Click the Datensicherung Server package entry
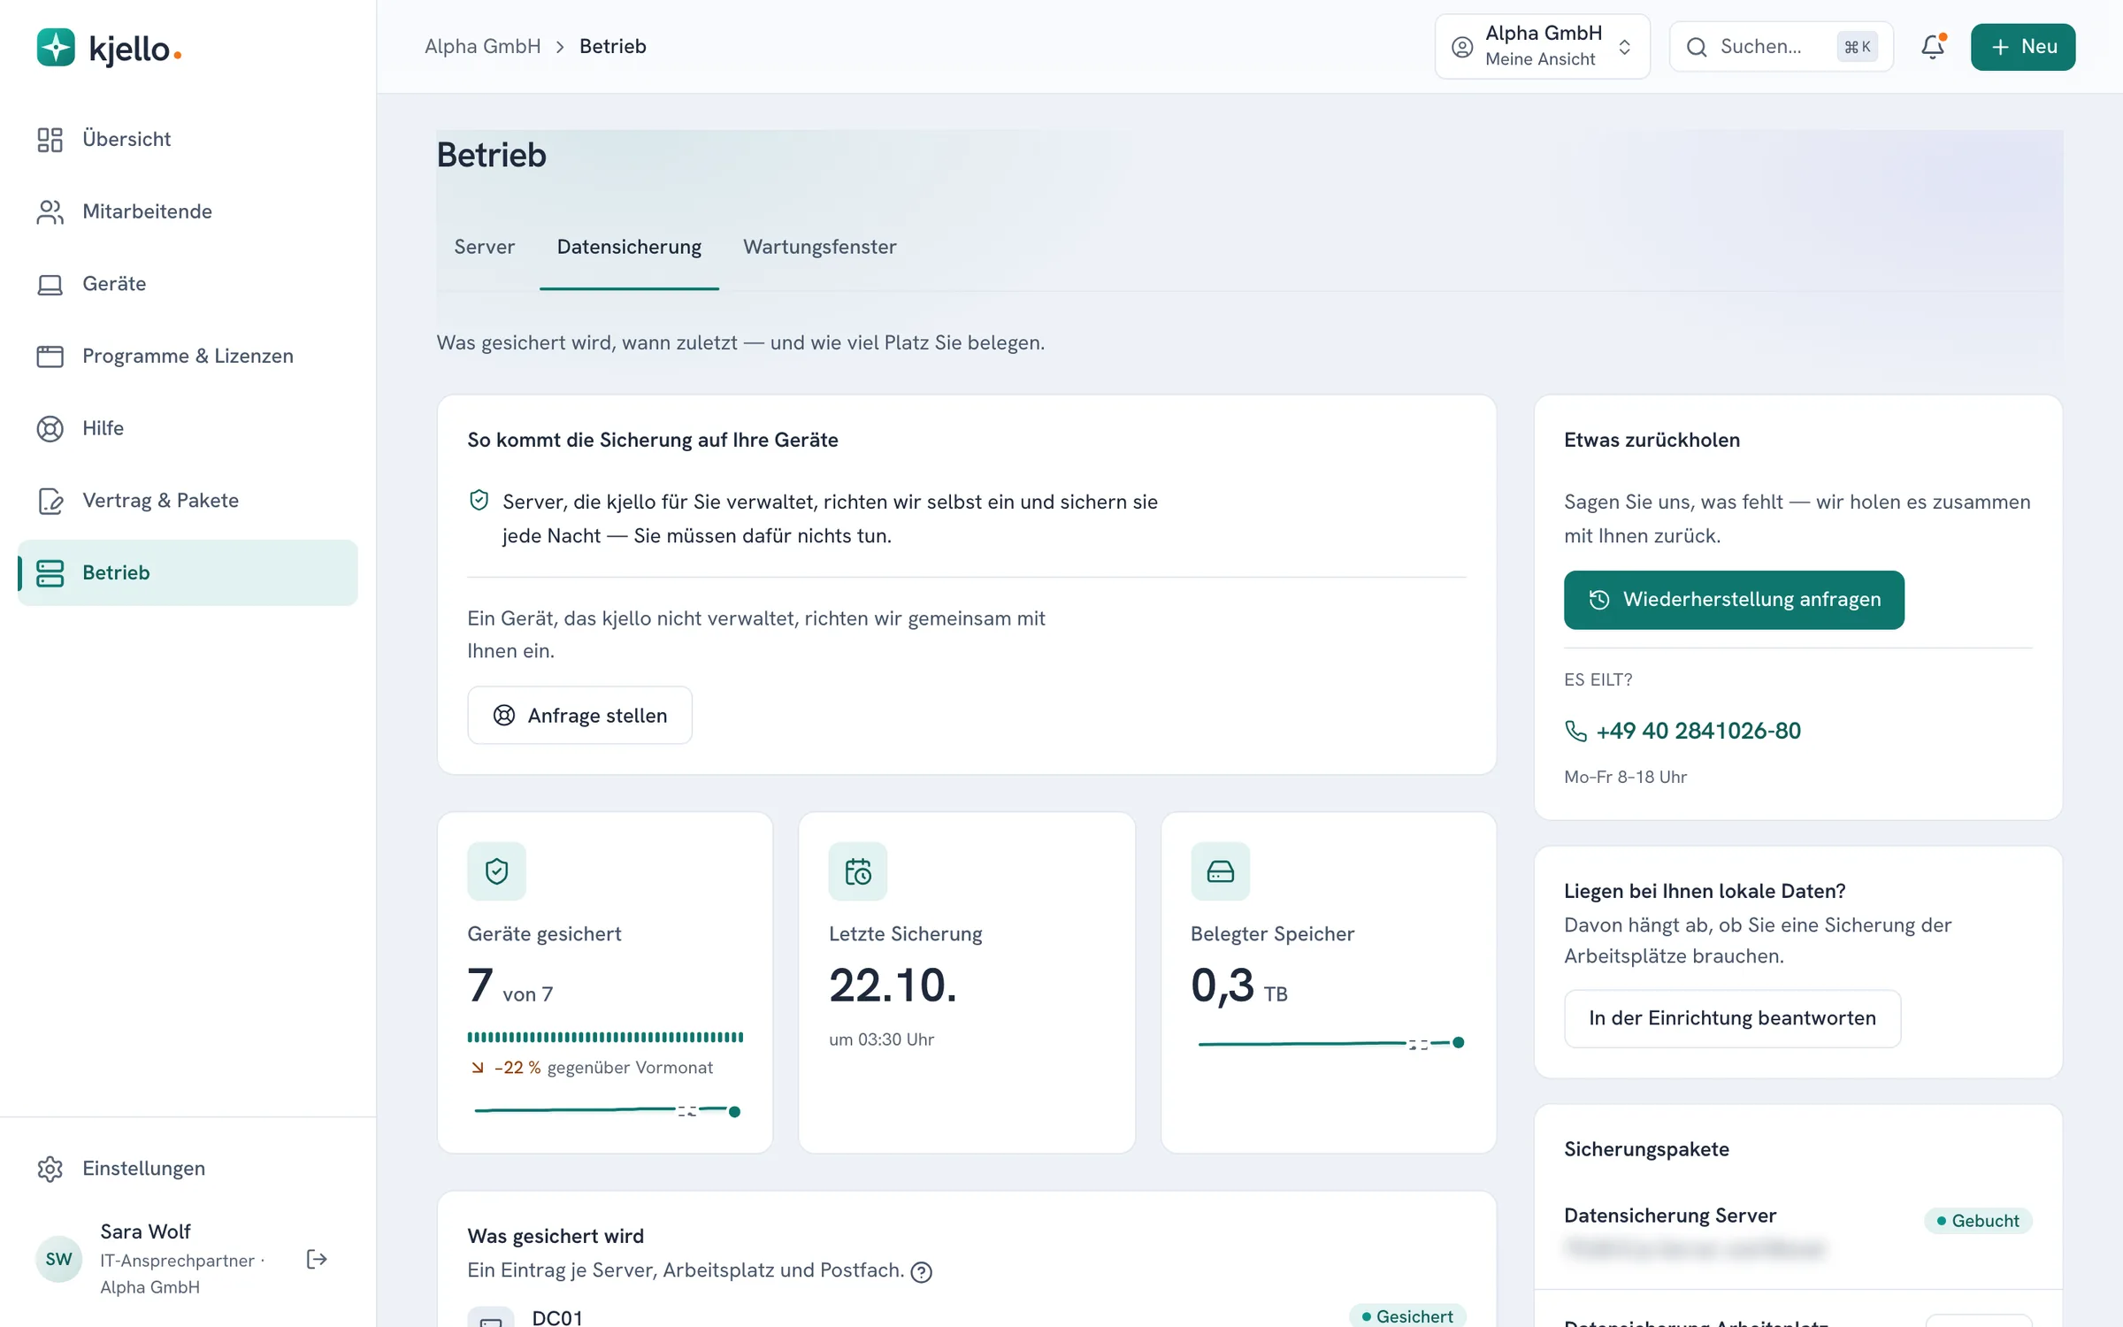Viewport: 2123px width, 1327px height. pyautogui.click(x=1797, y=1231)
